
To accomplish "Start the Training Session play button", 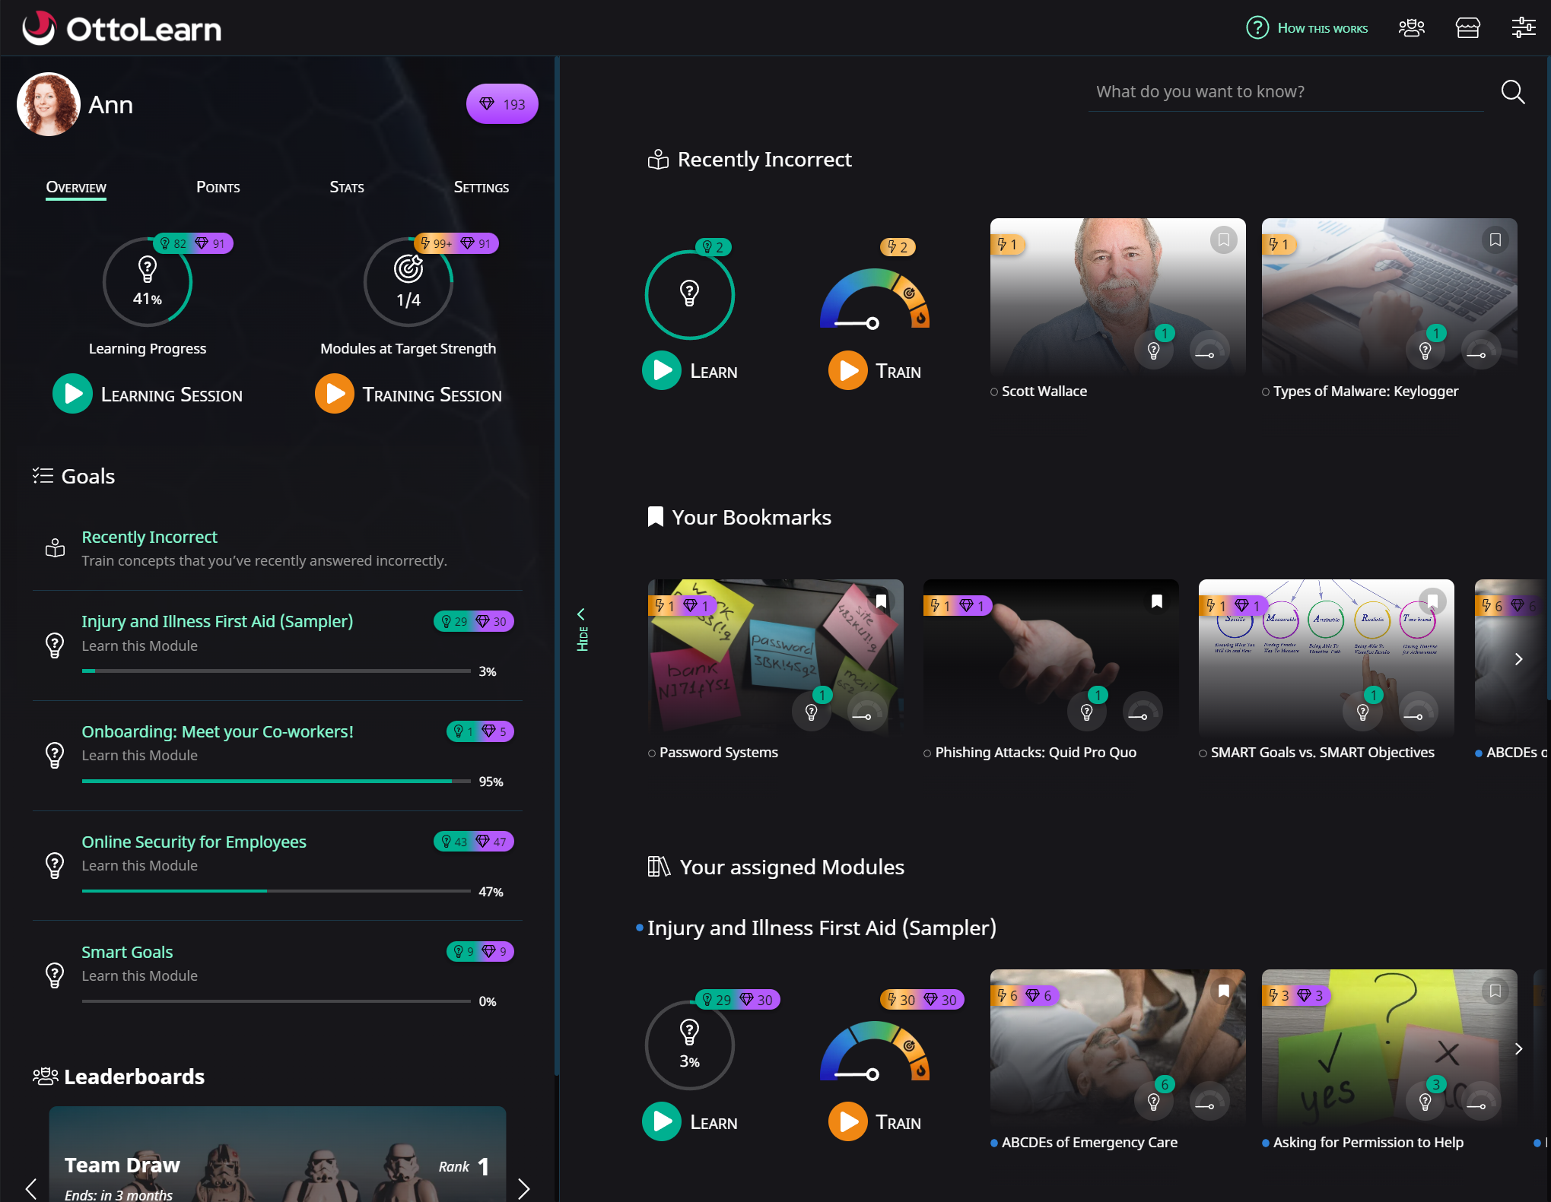I will click(335, 394).
